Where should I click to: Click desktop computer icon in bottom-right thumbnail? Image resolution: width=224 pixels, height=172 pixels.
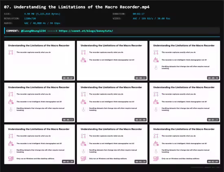click(x=156, y=159)
